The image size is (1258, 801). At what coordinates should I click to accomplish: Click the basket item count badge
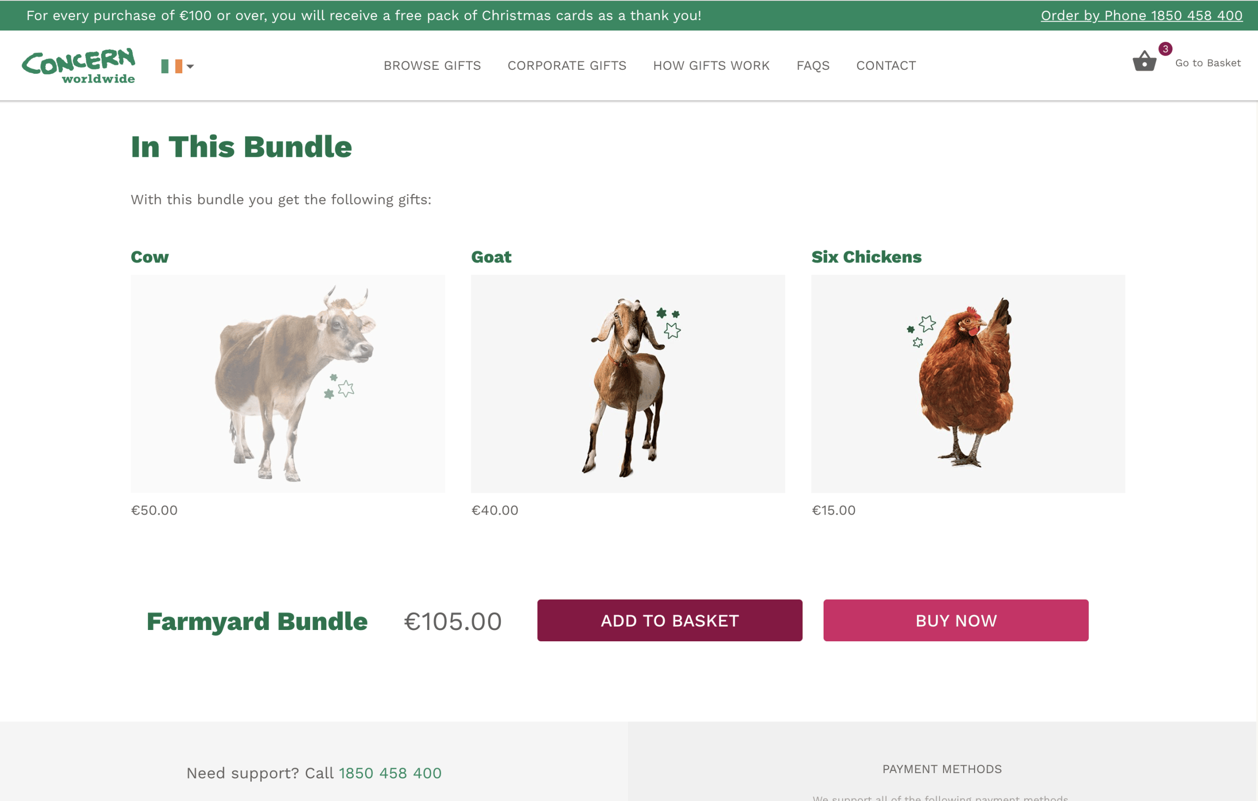click(x=1165, y=49)
